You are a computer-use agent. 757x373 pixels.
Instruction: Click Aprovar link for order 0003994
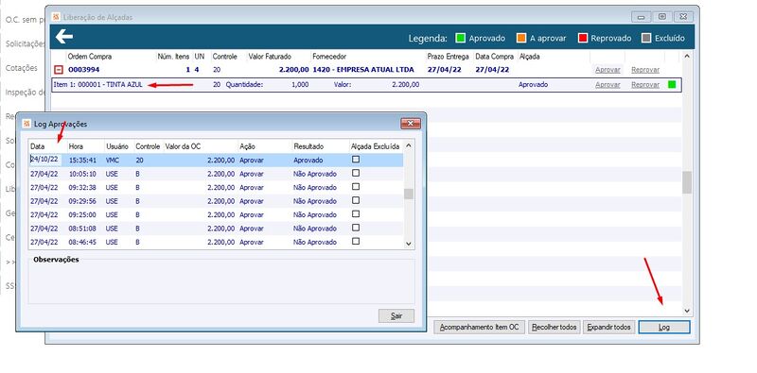(607, 70)
